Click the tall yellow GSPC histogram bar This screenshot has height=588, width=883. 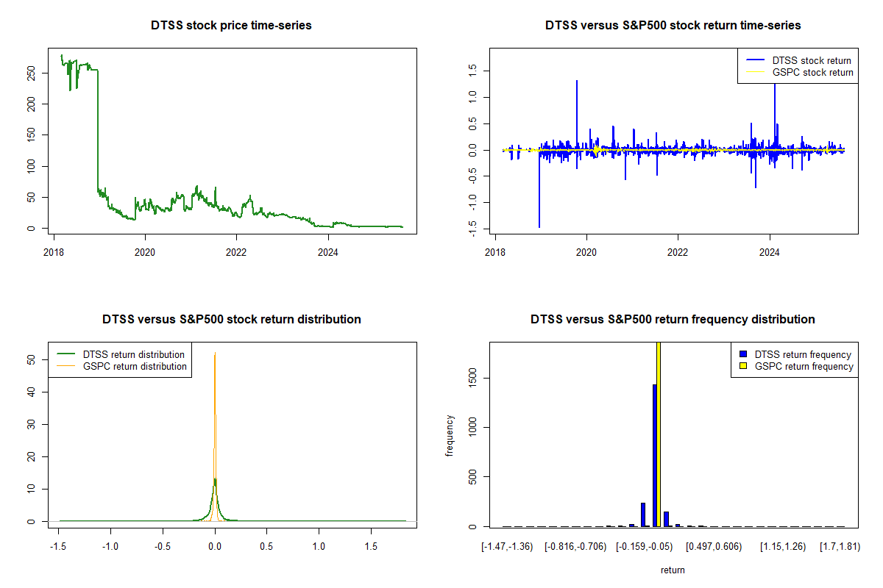pyautogui.click(x=659, y=434)
